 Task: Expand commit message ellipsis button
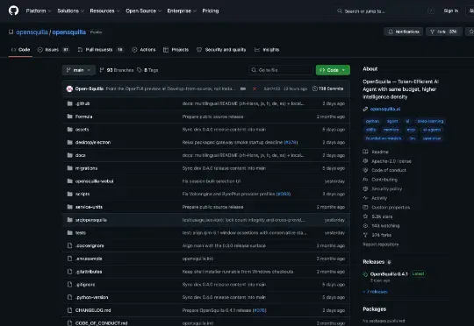243,89
